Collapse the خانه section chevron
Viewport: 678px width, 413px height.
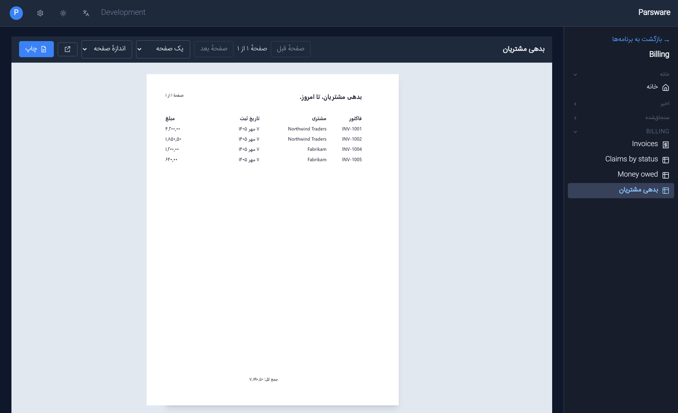pyautogui.click(x=575, y=75)
